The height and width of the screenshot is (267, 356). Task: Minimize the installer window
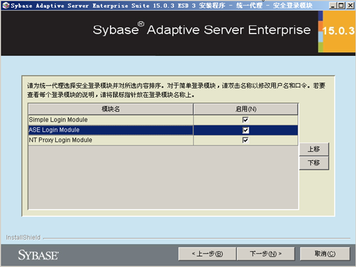[x=333, y=5]
